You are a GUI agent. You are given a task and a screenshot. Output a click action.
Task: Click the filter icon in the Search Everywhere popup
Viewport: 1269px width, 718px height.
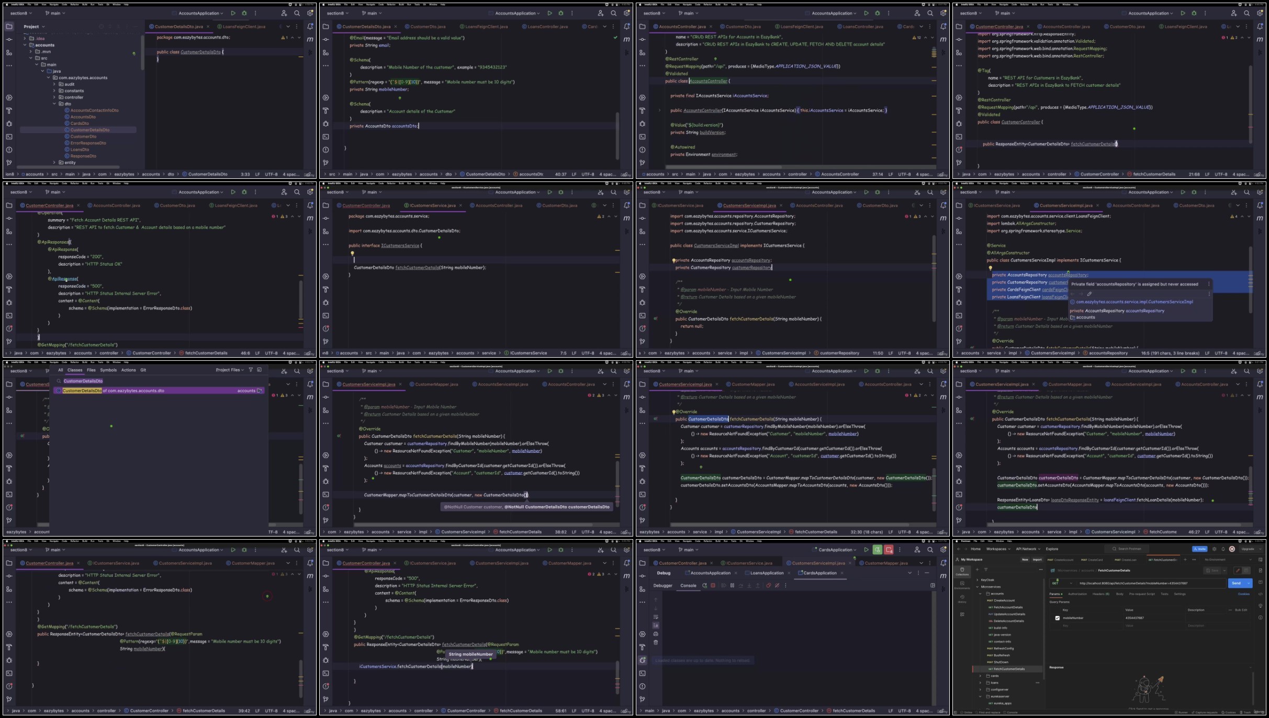click(251, 370)
